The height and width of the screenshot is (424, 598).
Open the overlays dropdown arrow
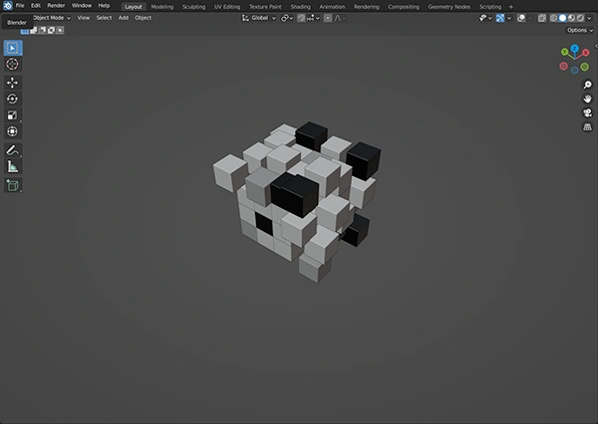coord(530,18)
